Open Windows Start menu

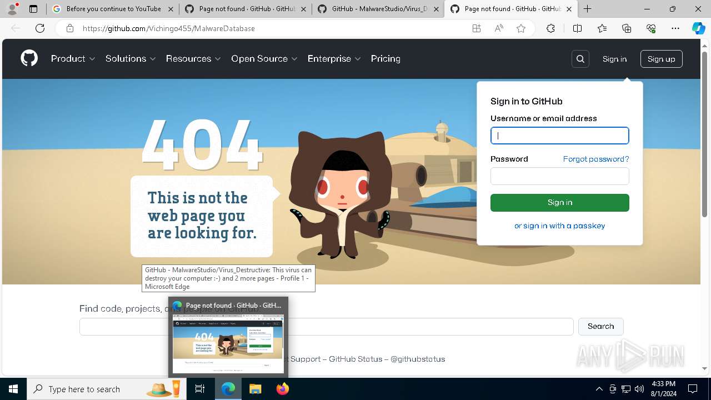(13, 389)
